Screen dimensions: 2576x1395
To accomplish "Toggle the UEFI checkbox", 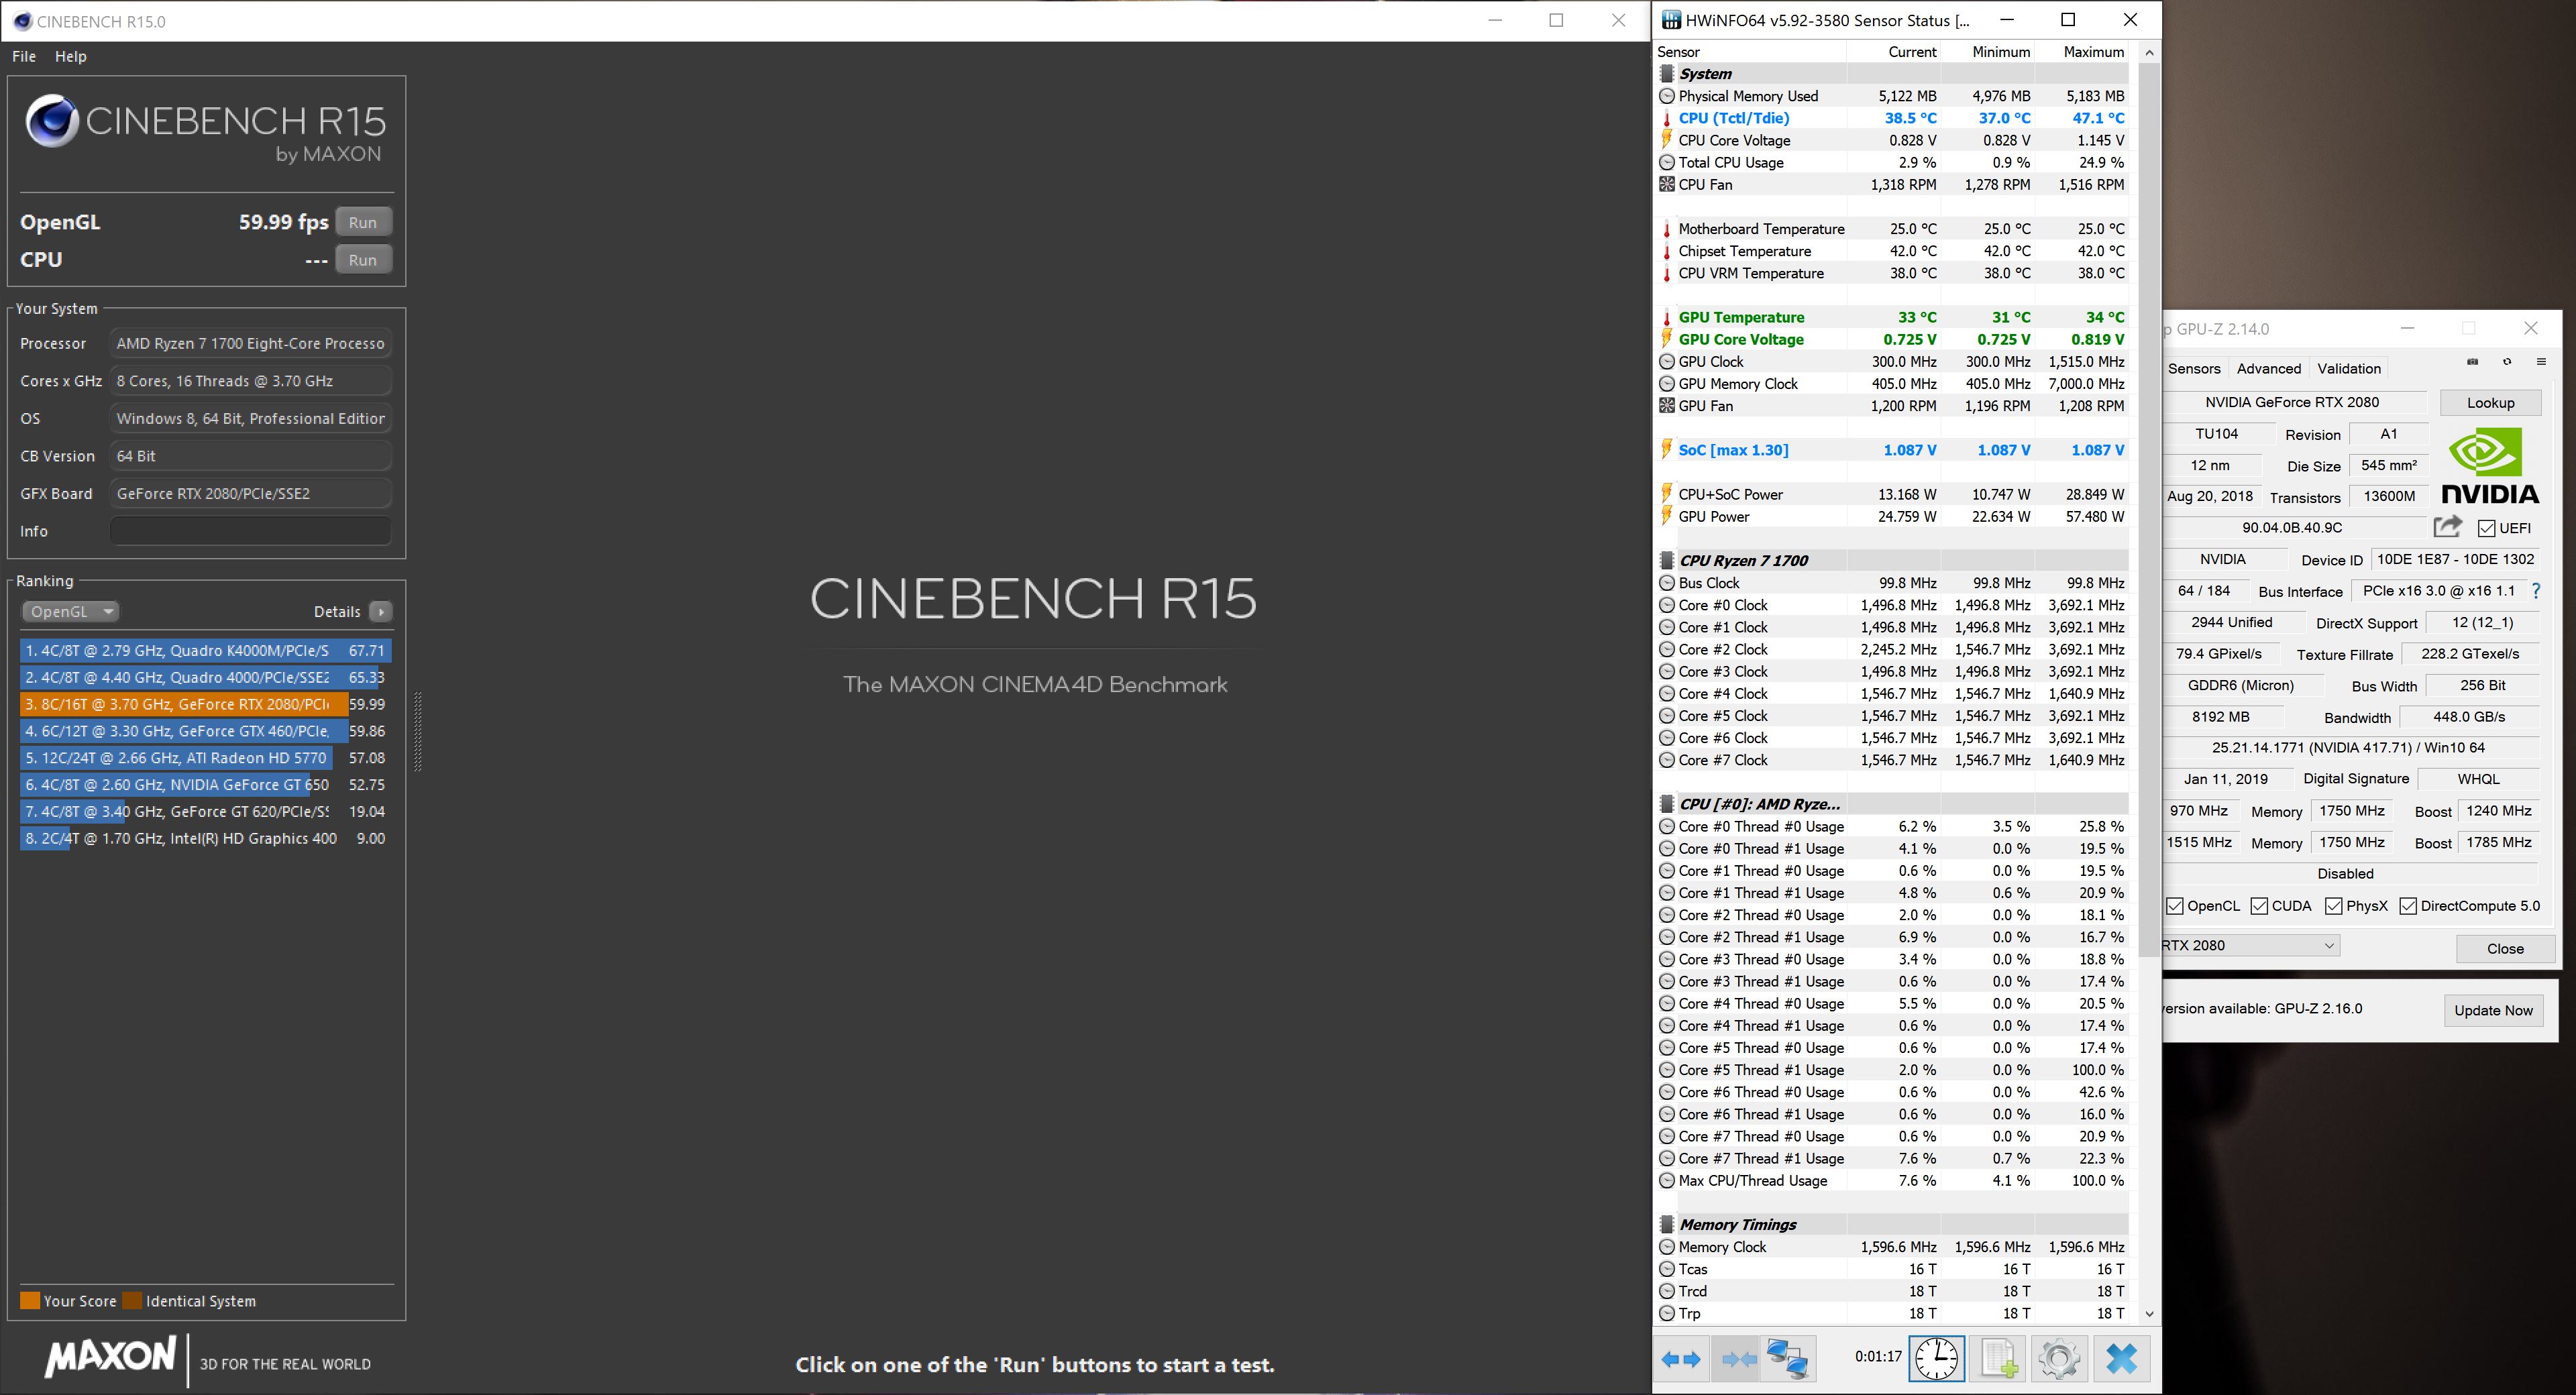I will point(2487,528).
